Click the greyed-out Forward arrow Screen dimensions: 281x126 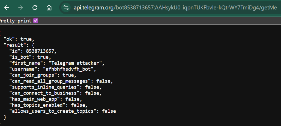21,8
